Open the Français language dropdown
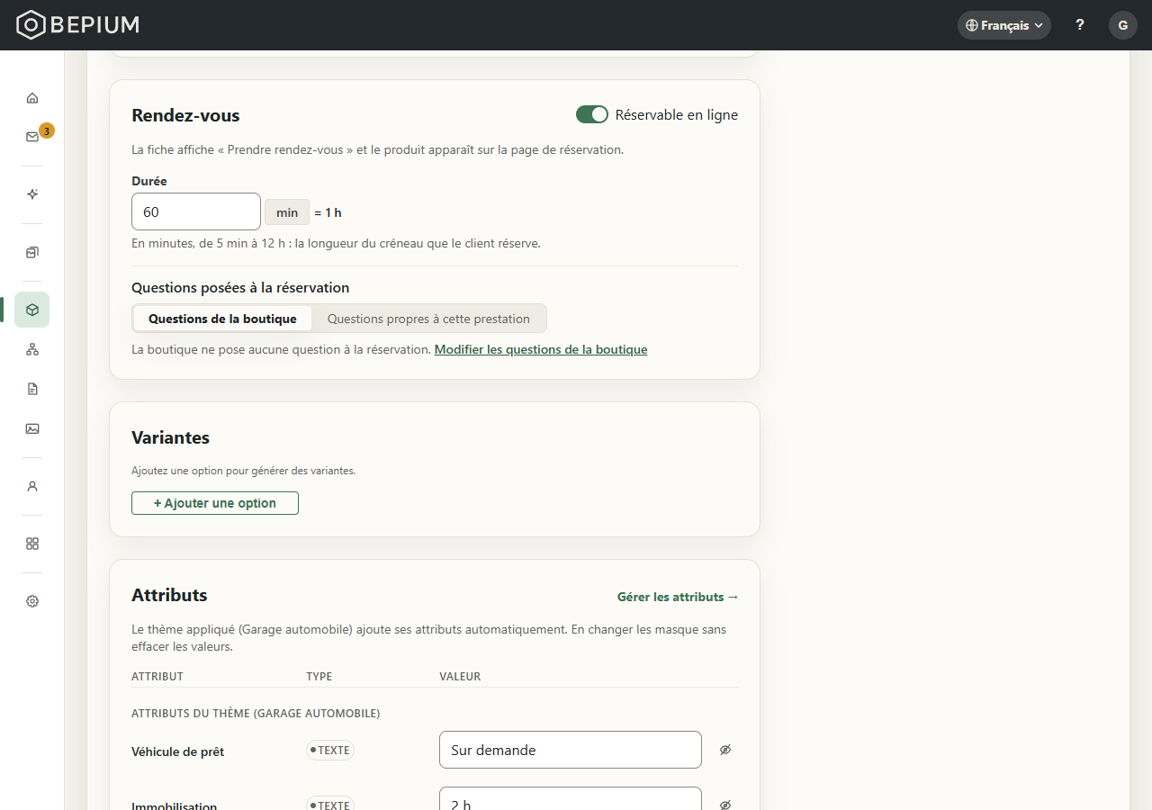1152x810 pixels. (1004, 25)
